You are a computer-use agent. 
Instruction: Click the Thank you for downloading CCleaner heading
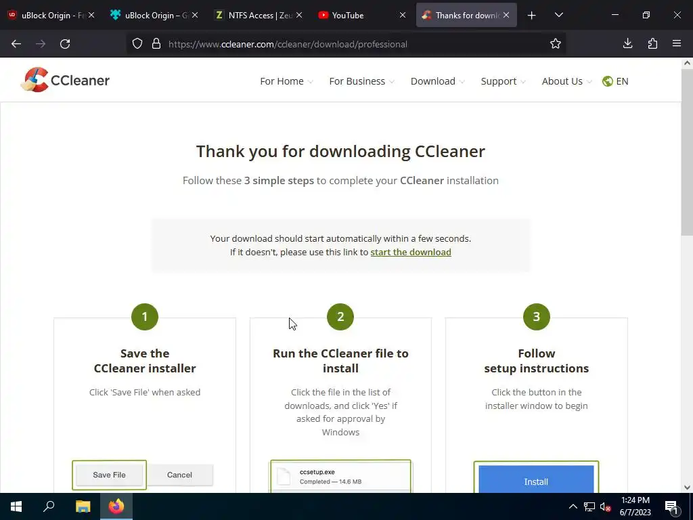pos(340,151)
